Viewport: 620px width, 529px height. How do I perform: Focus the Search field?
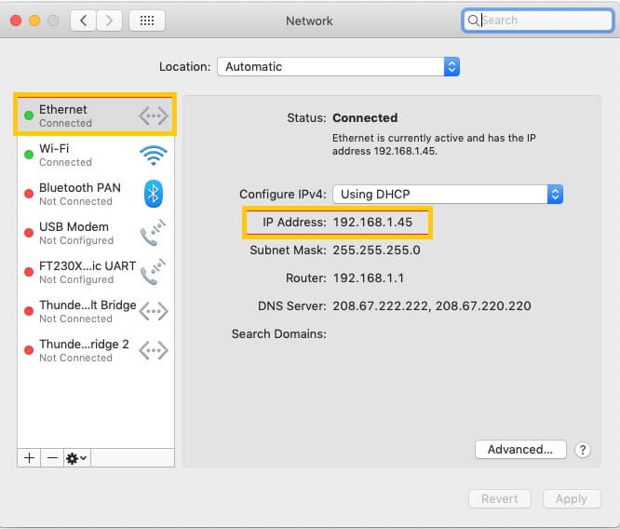coord(538,20)
